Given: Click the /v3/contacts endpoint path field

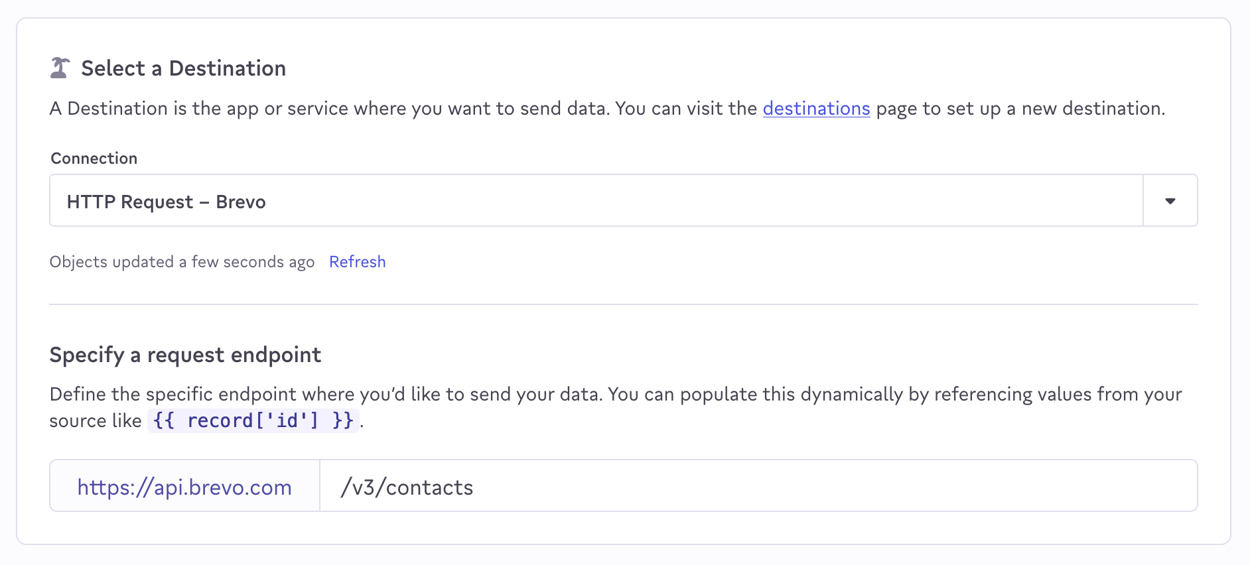Looking at the screenshot, I should pyautogui.click(x=758, y=487).
